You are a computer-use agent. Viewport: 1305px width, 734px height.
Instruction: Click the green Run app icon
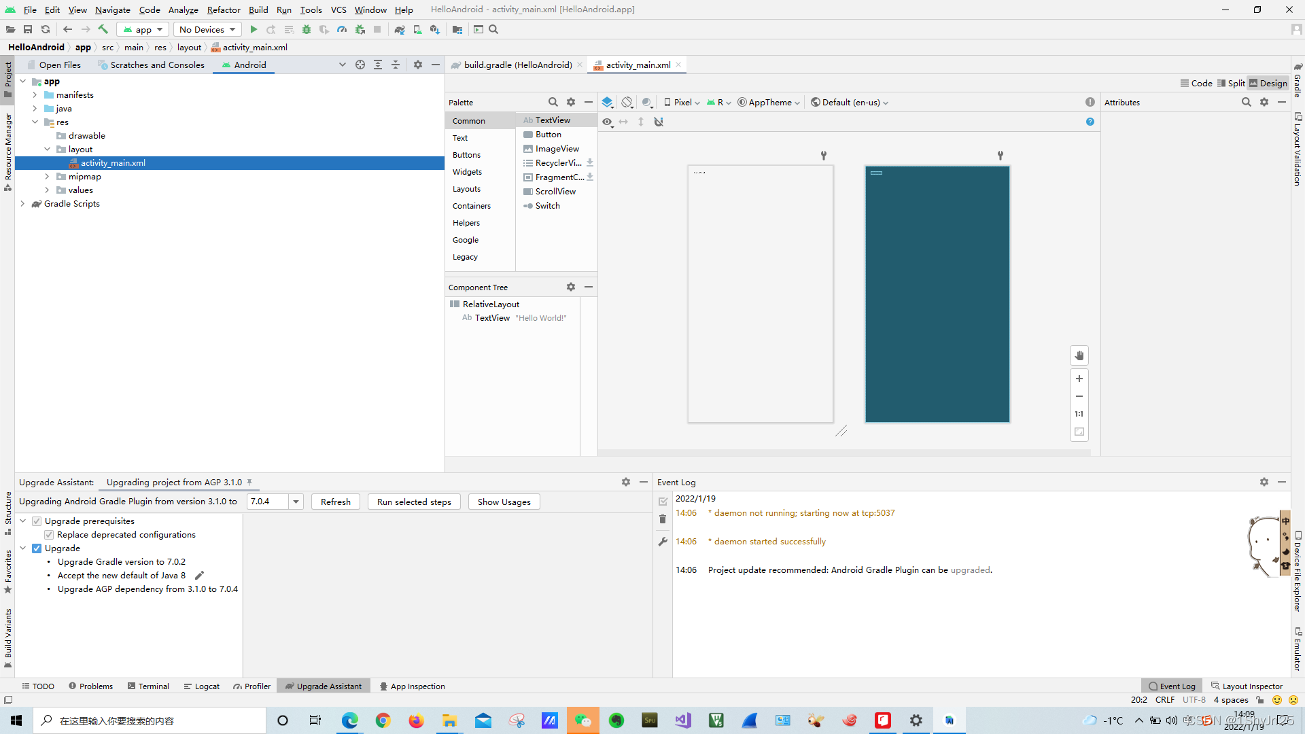[x=254, y=29]
